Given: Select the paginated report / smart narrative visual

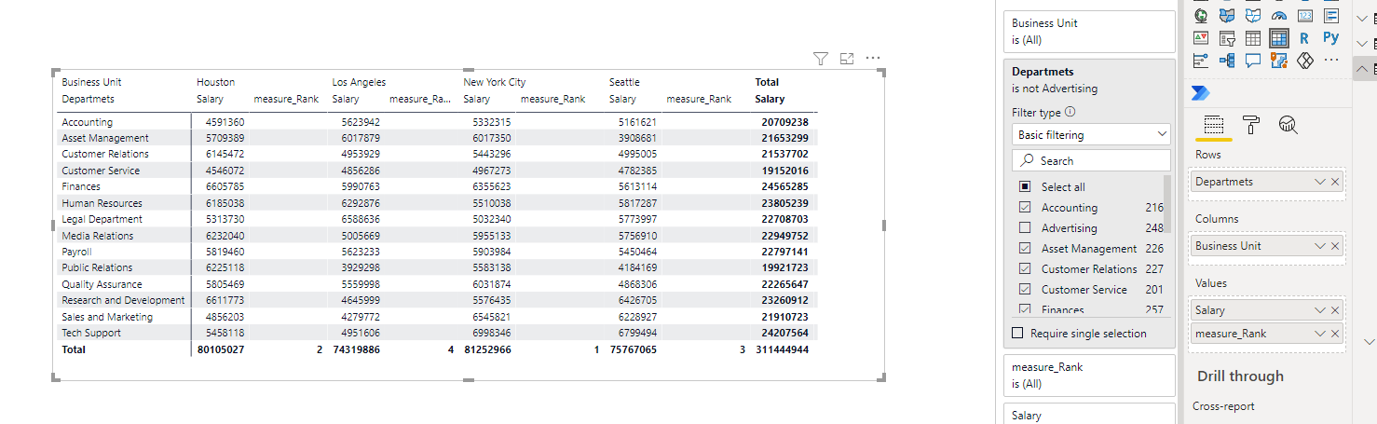Looking at the screenshot, I should click(1279, 61).
